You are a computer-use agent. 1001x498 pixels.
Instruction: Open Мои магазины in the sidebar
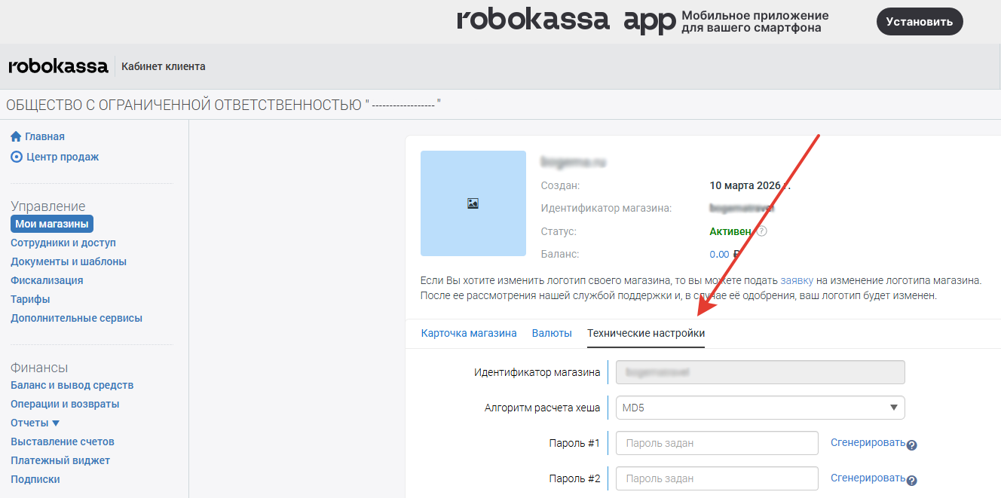pyautogui.click(x=52, y=224)
